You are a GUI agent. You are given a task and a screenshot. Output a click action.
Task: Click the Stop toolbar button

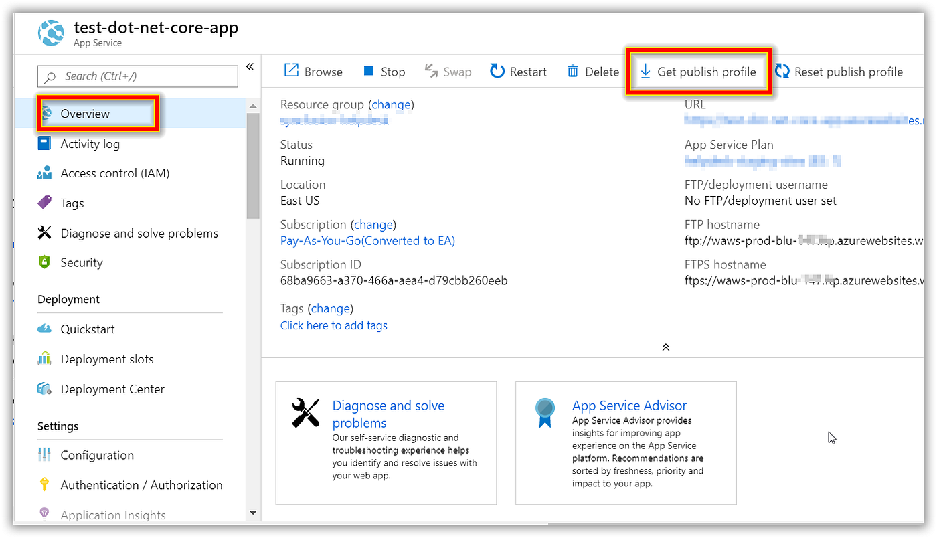(384, 72)
